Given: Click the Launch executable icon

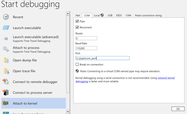Looking at the screenshot, I should [x=6, y=28].
